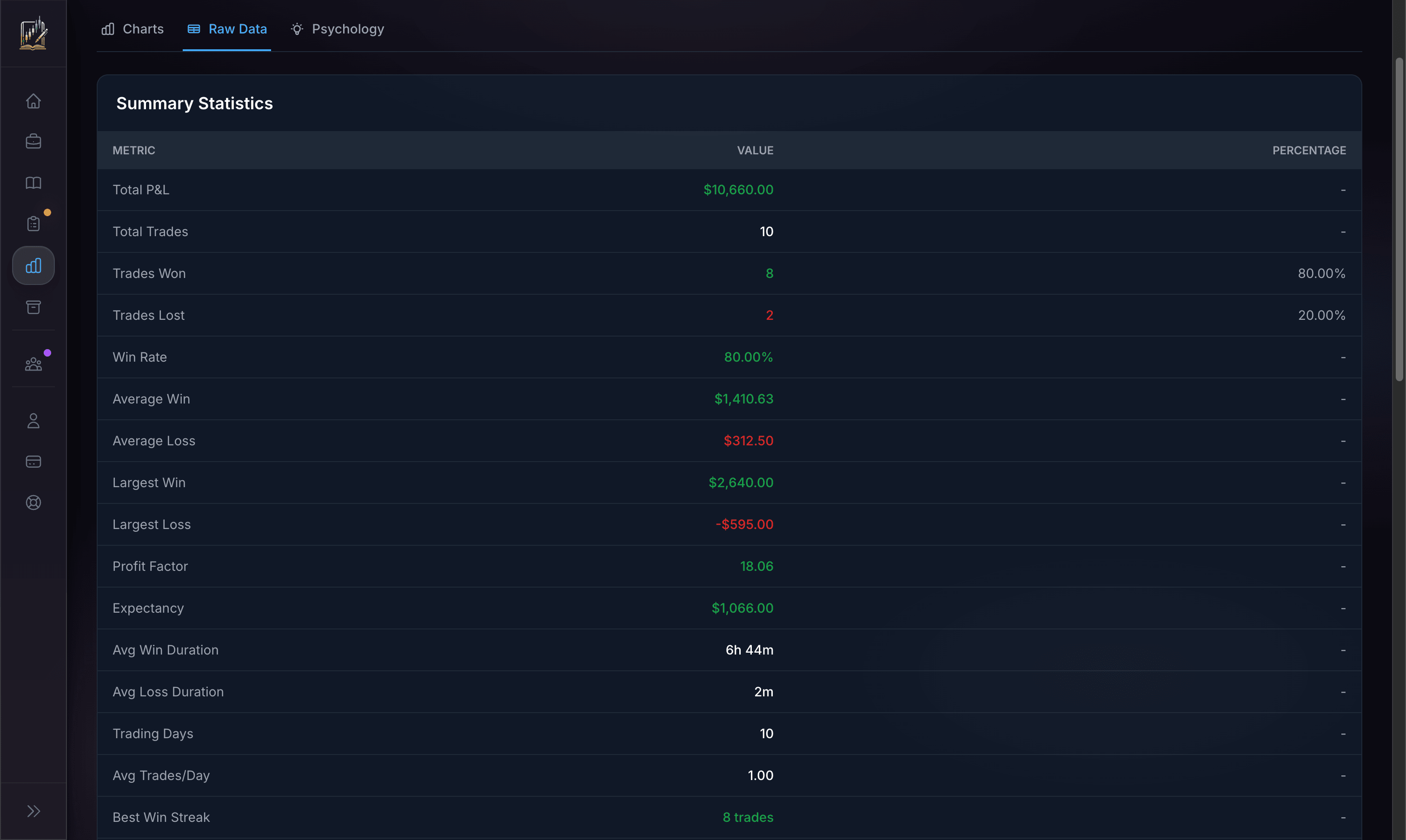Open the journal book icon

click(33, 182)
